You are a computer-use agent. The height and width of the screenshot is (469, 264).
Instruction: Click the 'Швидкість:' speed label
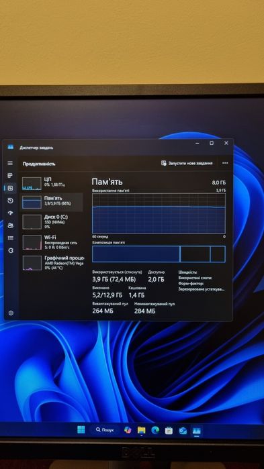pyautogui.click(x=187, y=272)
